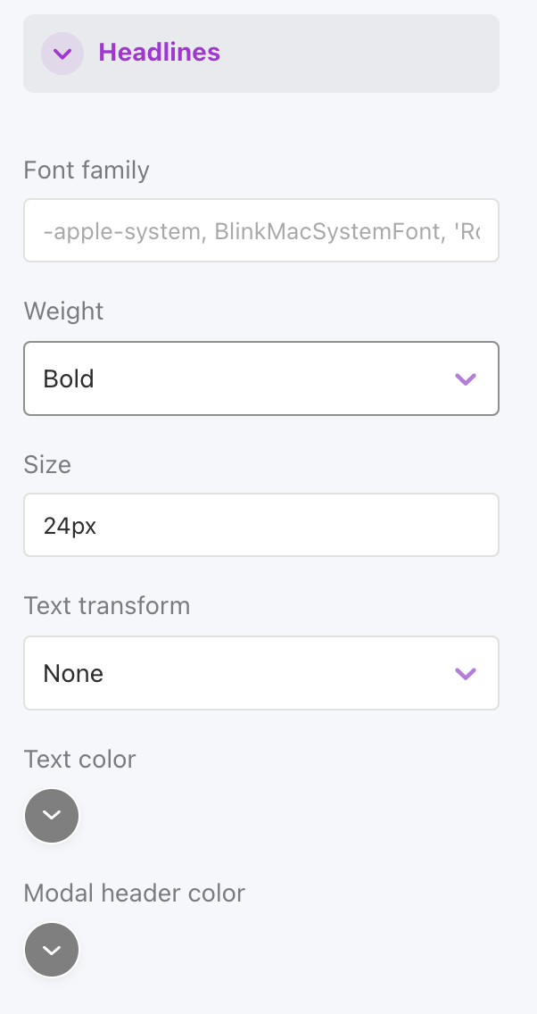The width and height of the screenshot is (537, 1014).
Task: Click the purple arrow in Weight dropdown
Action: 466,379
